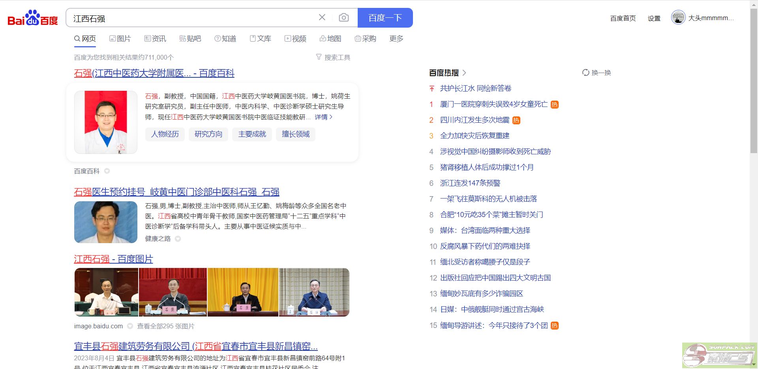Viewport: 758px width, 369px height.
Task: Open 设置 menu
Action: coord(654,18)
